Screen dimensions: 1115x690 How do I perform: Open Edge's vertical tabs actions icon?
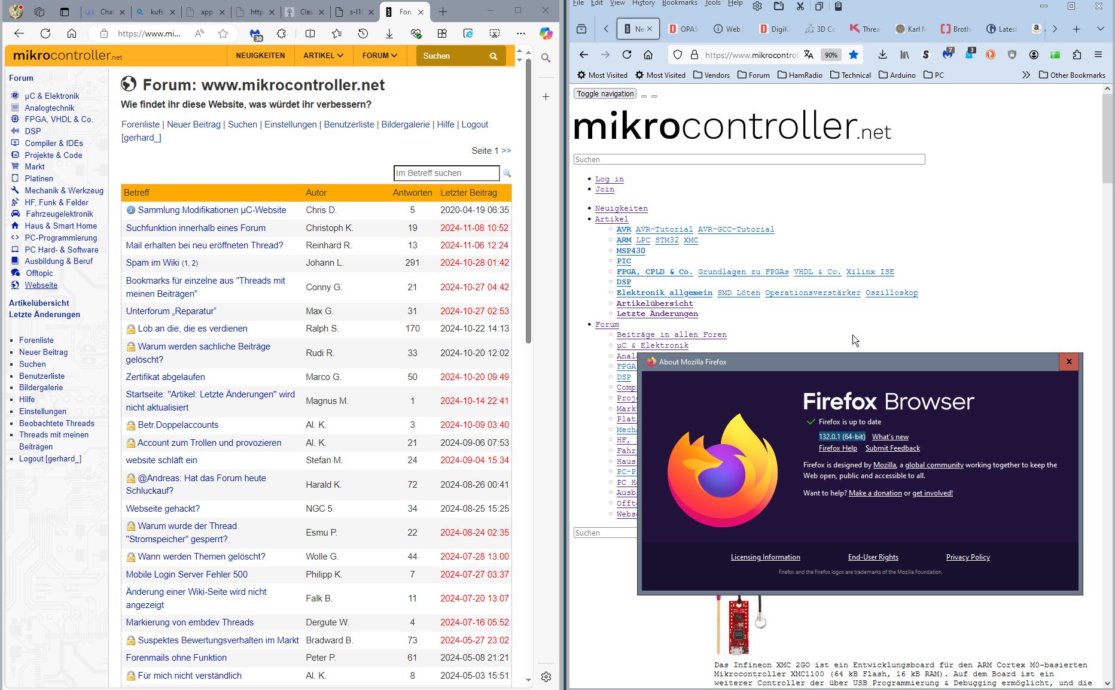tap(65, 12)
